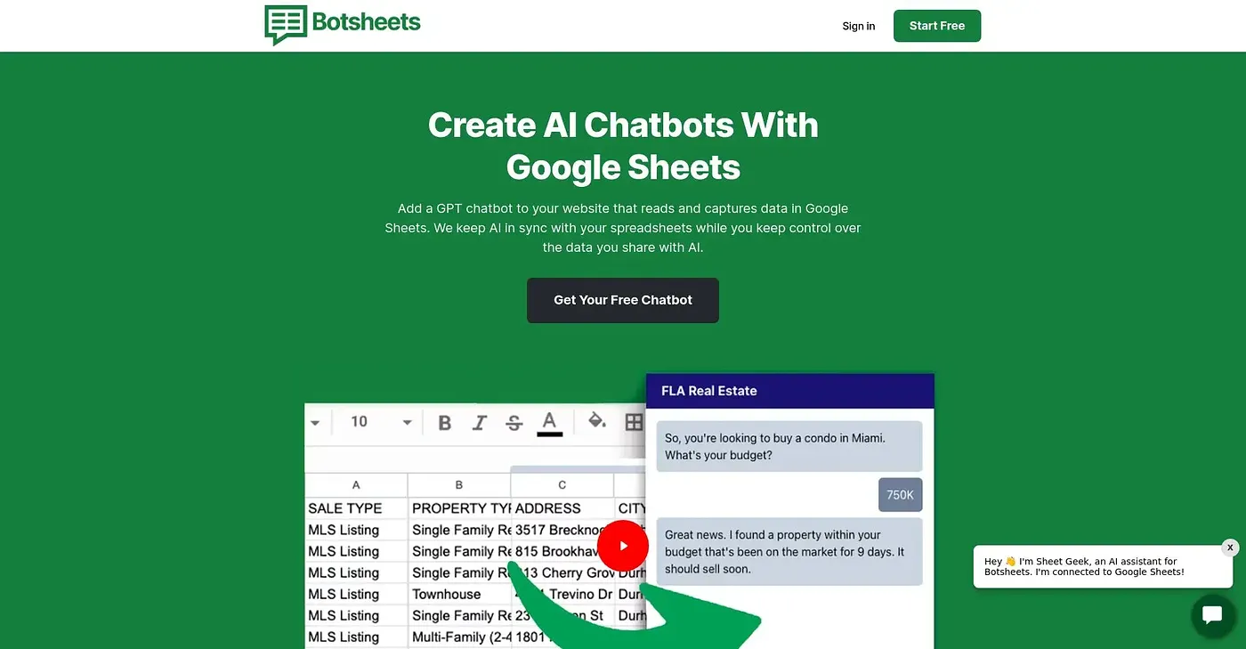Select column A header

tap(356, 485)
